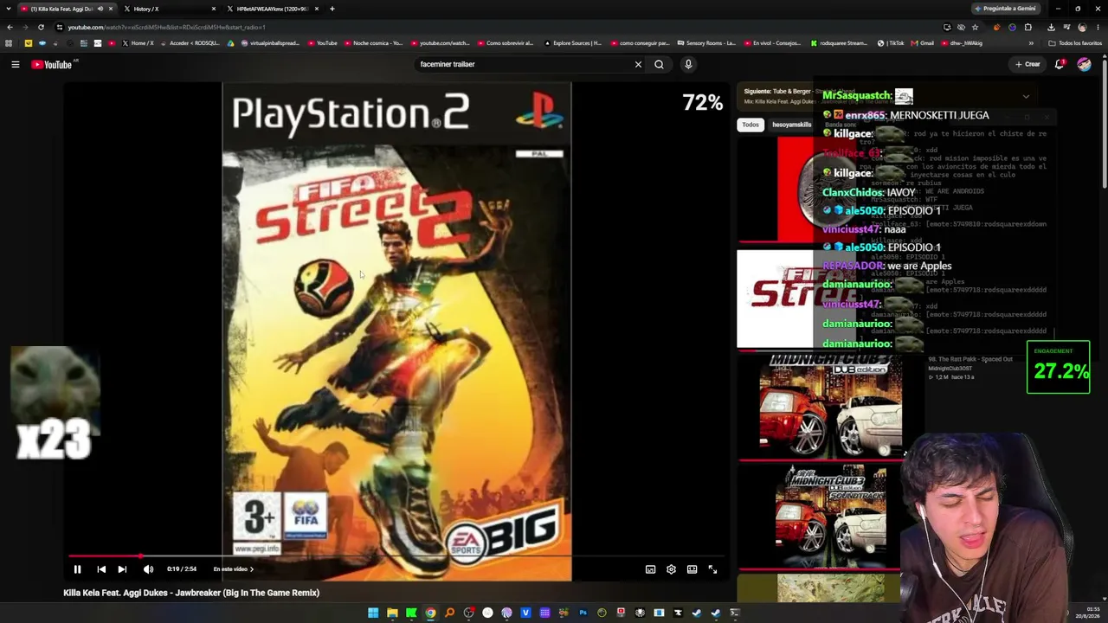This screenshot has height=623, width=1108.
Task: Open the 'Home / X' bookmark
Action: [138, 43]
